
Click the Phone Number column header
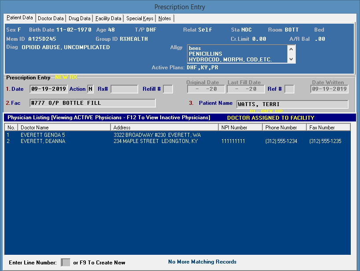click(x=284, y=128)
